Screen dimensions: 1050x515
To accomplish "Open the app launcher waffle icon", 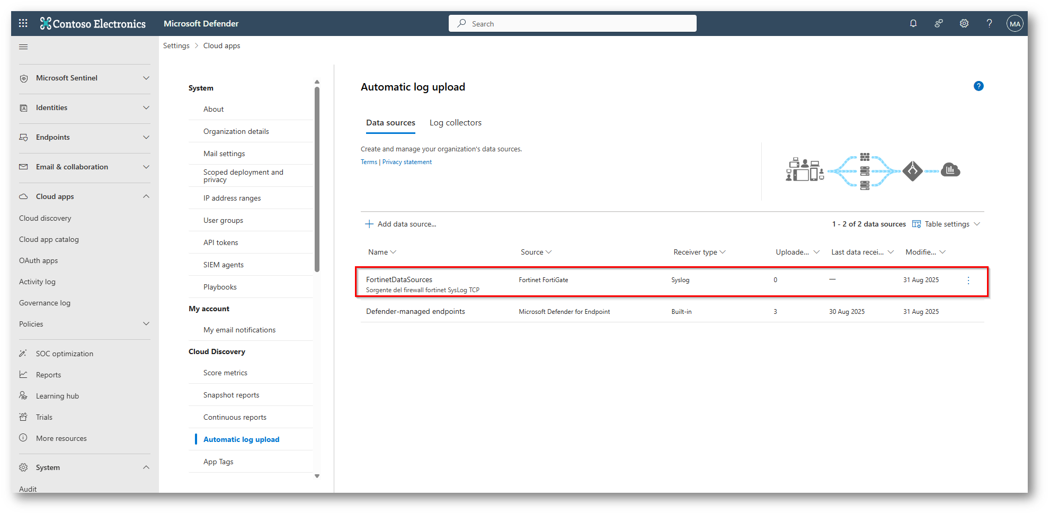I will [23, 23].
